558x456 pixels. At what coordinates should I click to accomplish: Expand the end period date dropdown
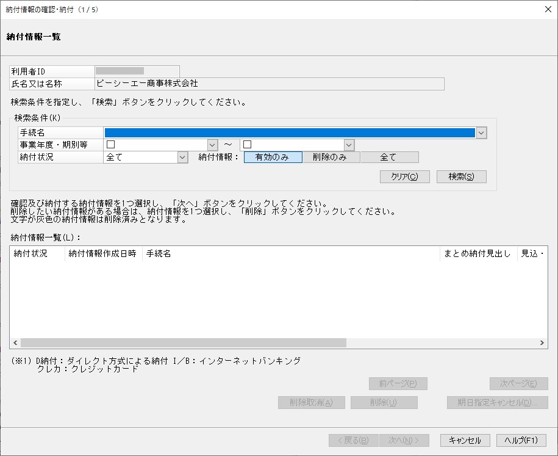349,145
